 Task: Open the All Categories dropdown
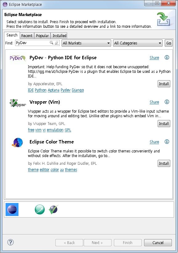pyautogui.click(x=138, y=43)
